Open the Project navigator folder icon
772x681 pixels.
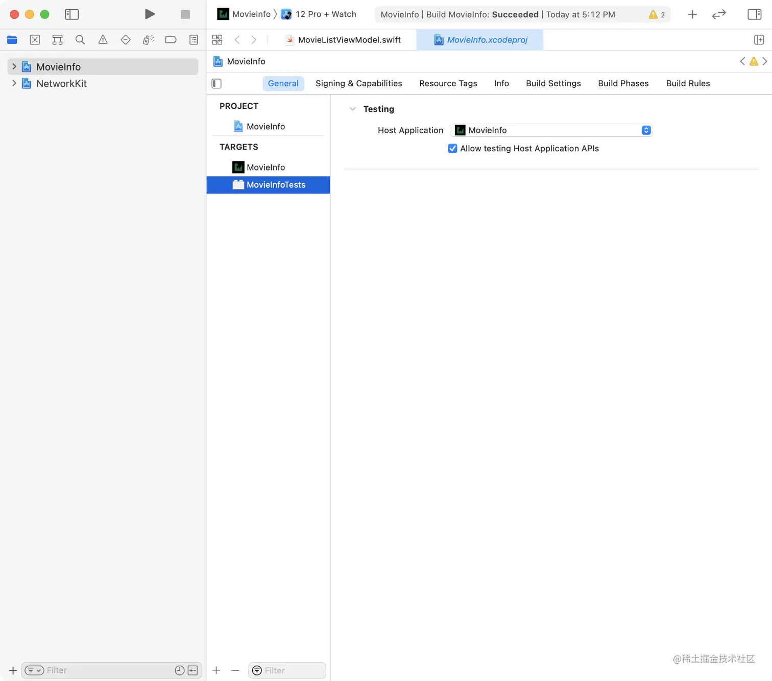click(12, 40)
